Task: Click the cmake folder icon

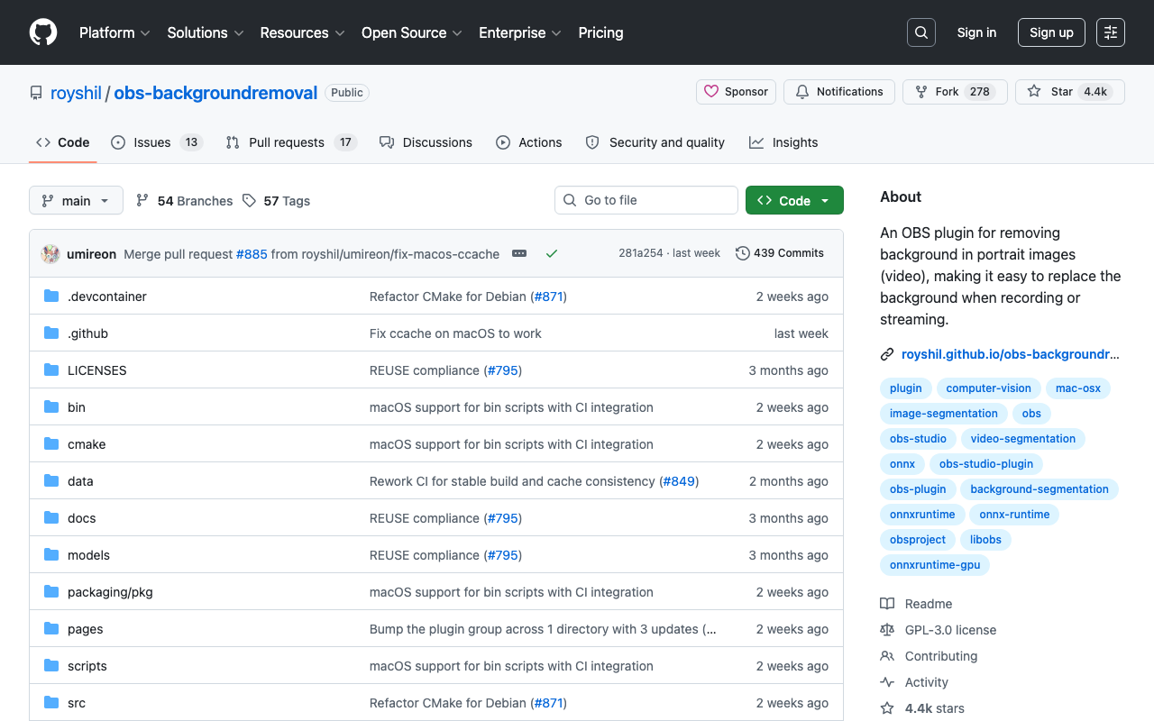Action: tap(51, 444)
